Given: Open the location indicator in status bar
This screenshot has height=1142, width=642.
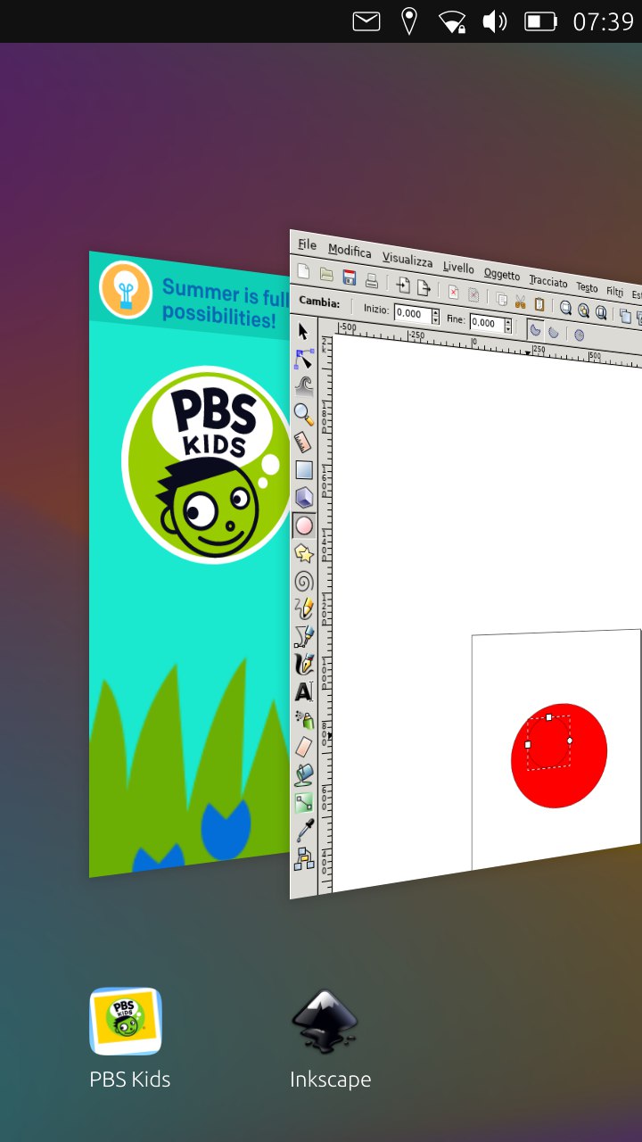Looking at the screenshot, I should (x=409, y=21).
